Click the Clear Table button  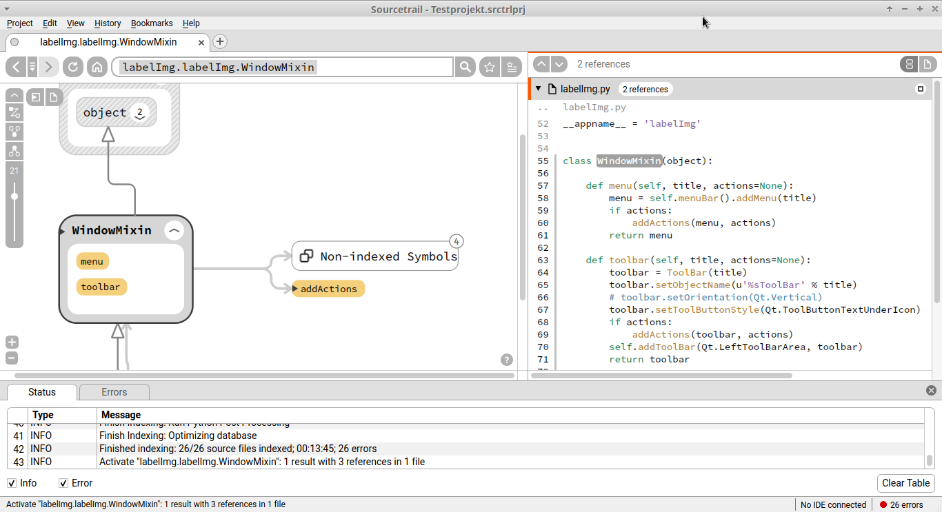(905, 483)
